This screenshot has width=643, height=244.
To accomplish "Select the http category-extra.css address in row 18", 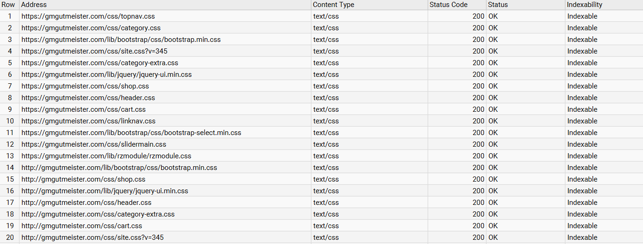I will 98,214.
